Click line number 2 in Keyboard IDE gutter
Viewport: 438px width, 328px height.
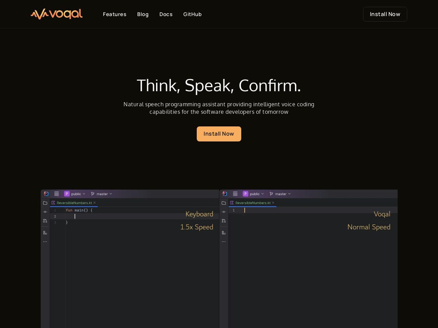pyautogui.click(x=55, y=217)
